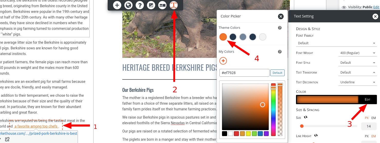Pick the orange theme color swatch
This screenshot has width=380, height=143.
(223, 37)
